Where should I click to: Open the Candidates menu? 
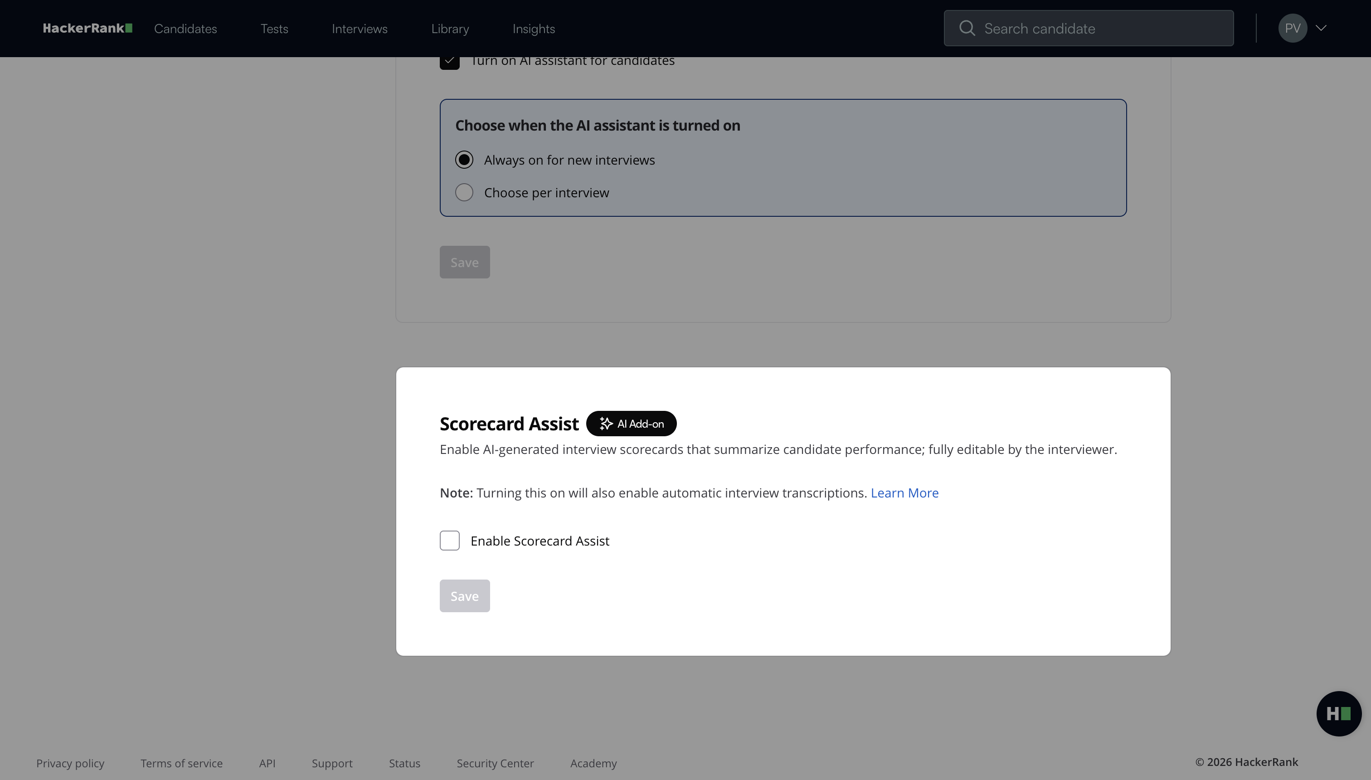tap(185, 29)
